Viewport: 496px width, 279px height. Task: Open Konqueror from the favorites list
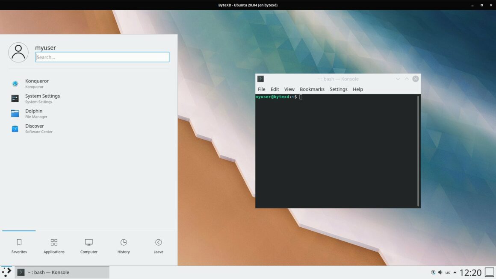pos(36,83)
